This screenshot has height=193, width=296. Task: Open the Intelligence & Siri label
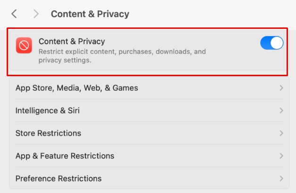47,111
